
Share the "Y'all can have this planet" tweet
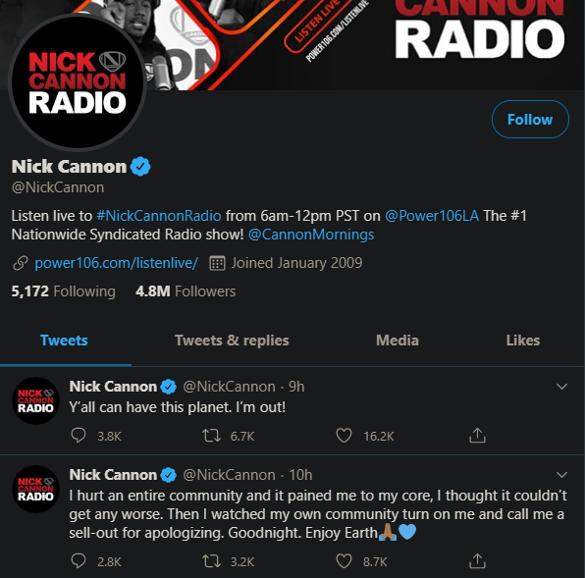tap(477, 435)
